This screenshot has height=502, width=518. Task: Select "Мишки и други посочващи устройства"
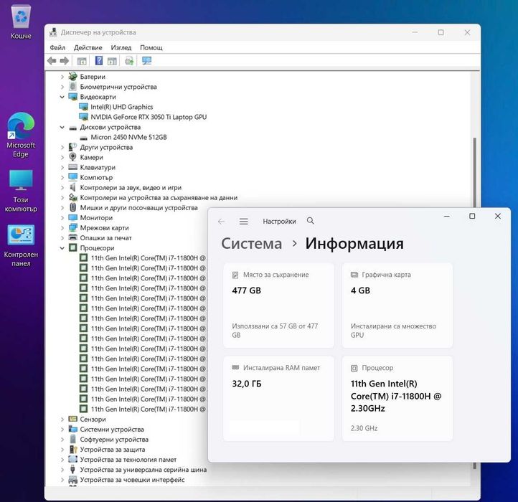[138, 208]
